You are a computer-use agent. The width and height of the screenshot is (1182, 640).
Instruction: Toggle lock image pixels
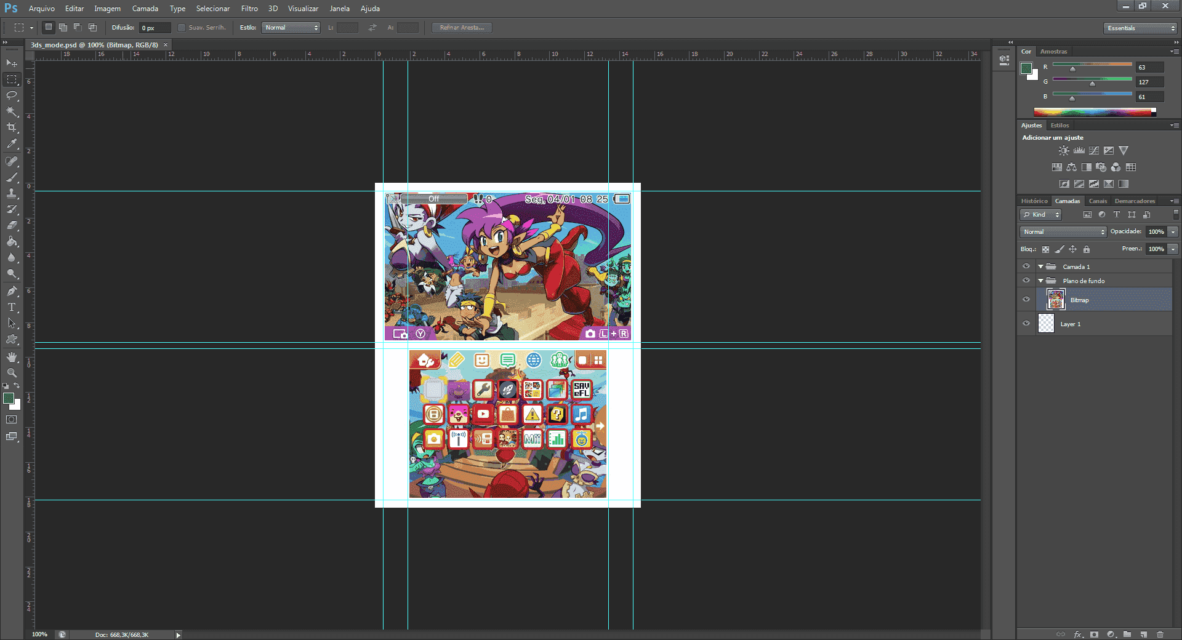pos(1059,249)
